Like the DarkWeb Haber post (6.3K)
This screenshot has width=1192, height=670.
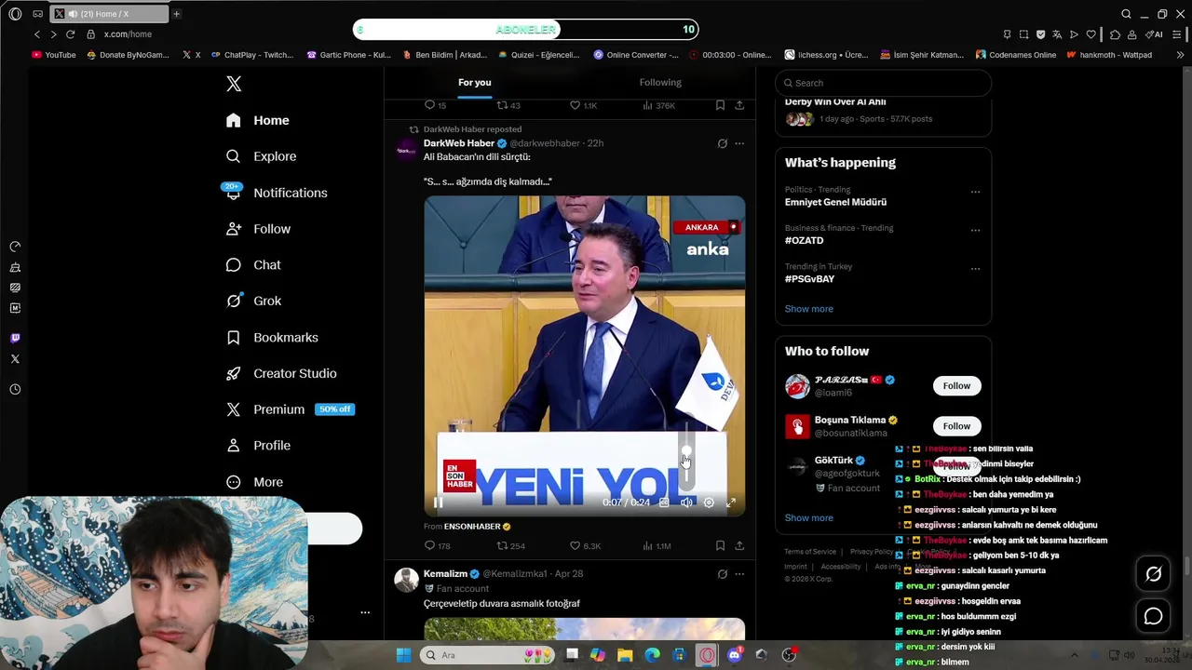(585, 545)
